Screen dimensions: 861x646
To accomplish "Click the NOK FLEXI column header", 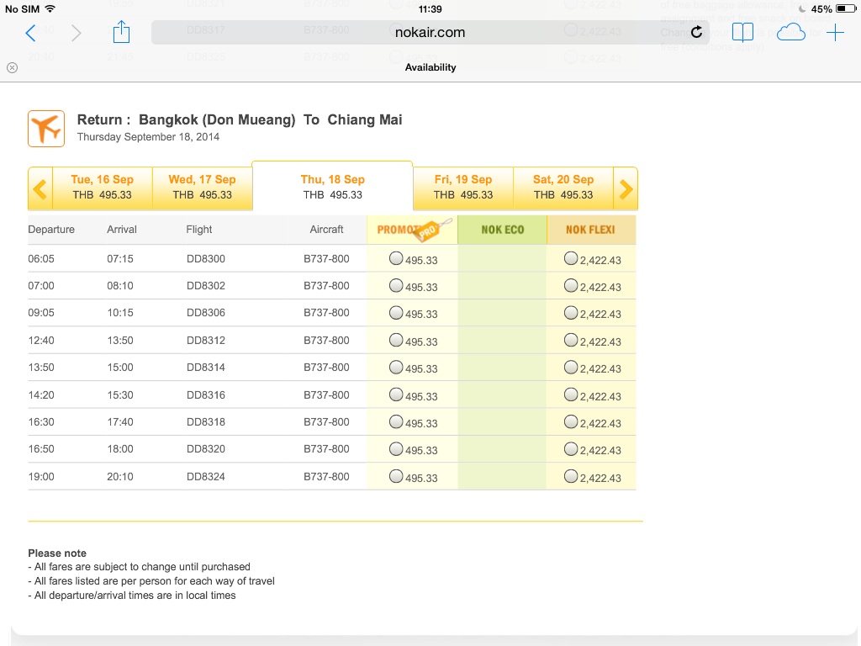I will 591,230.
